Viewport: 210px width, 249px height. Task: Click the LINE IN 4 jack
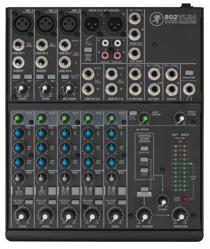tap(65, 62)
